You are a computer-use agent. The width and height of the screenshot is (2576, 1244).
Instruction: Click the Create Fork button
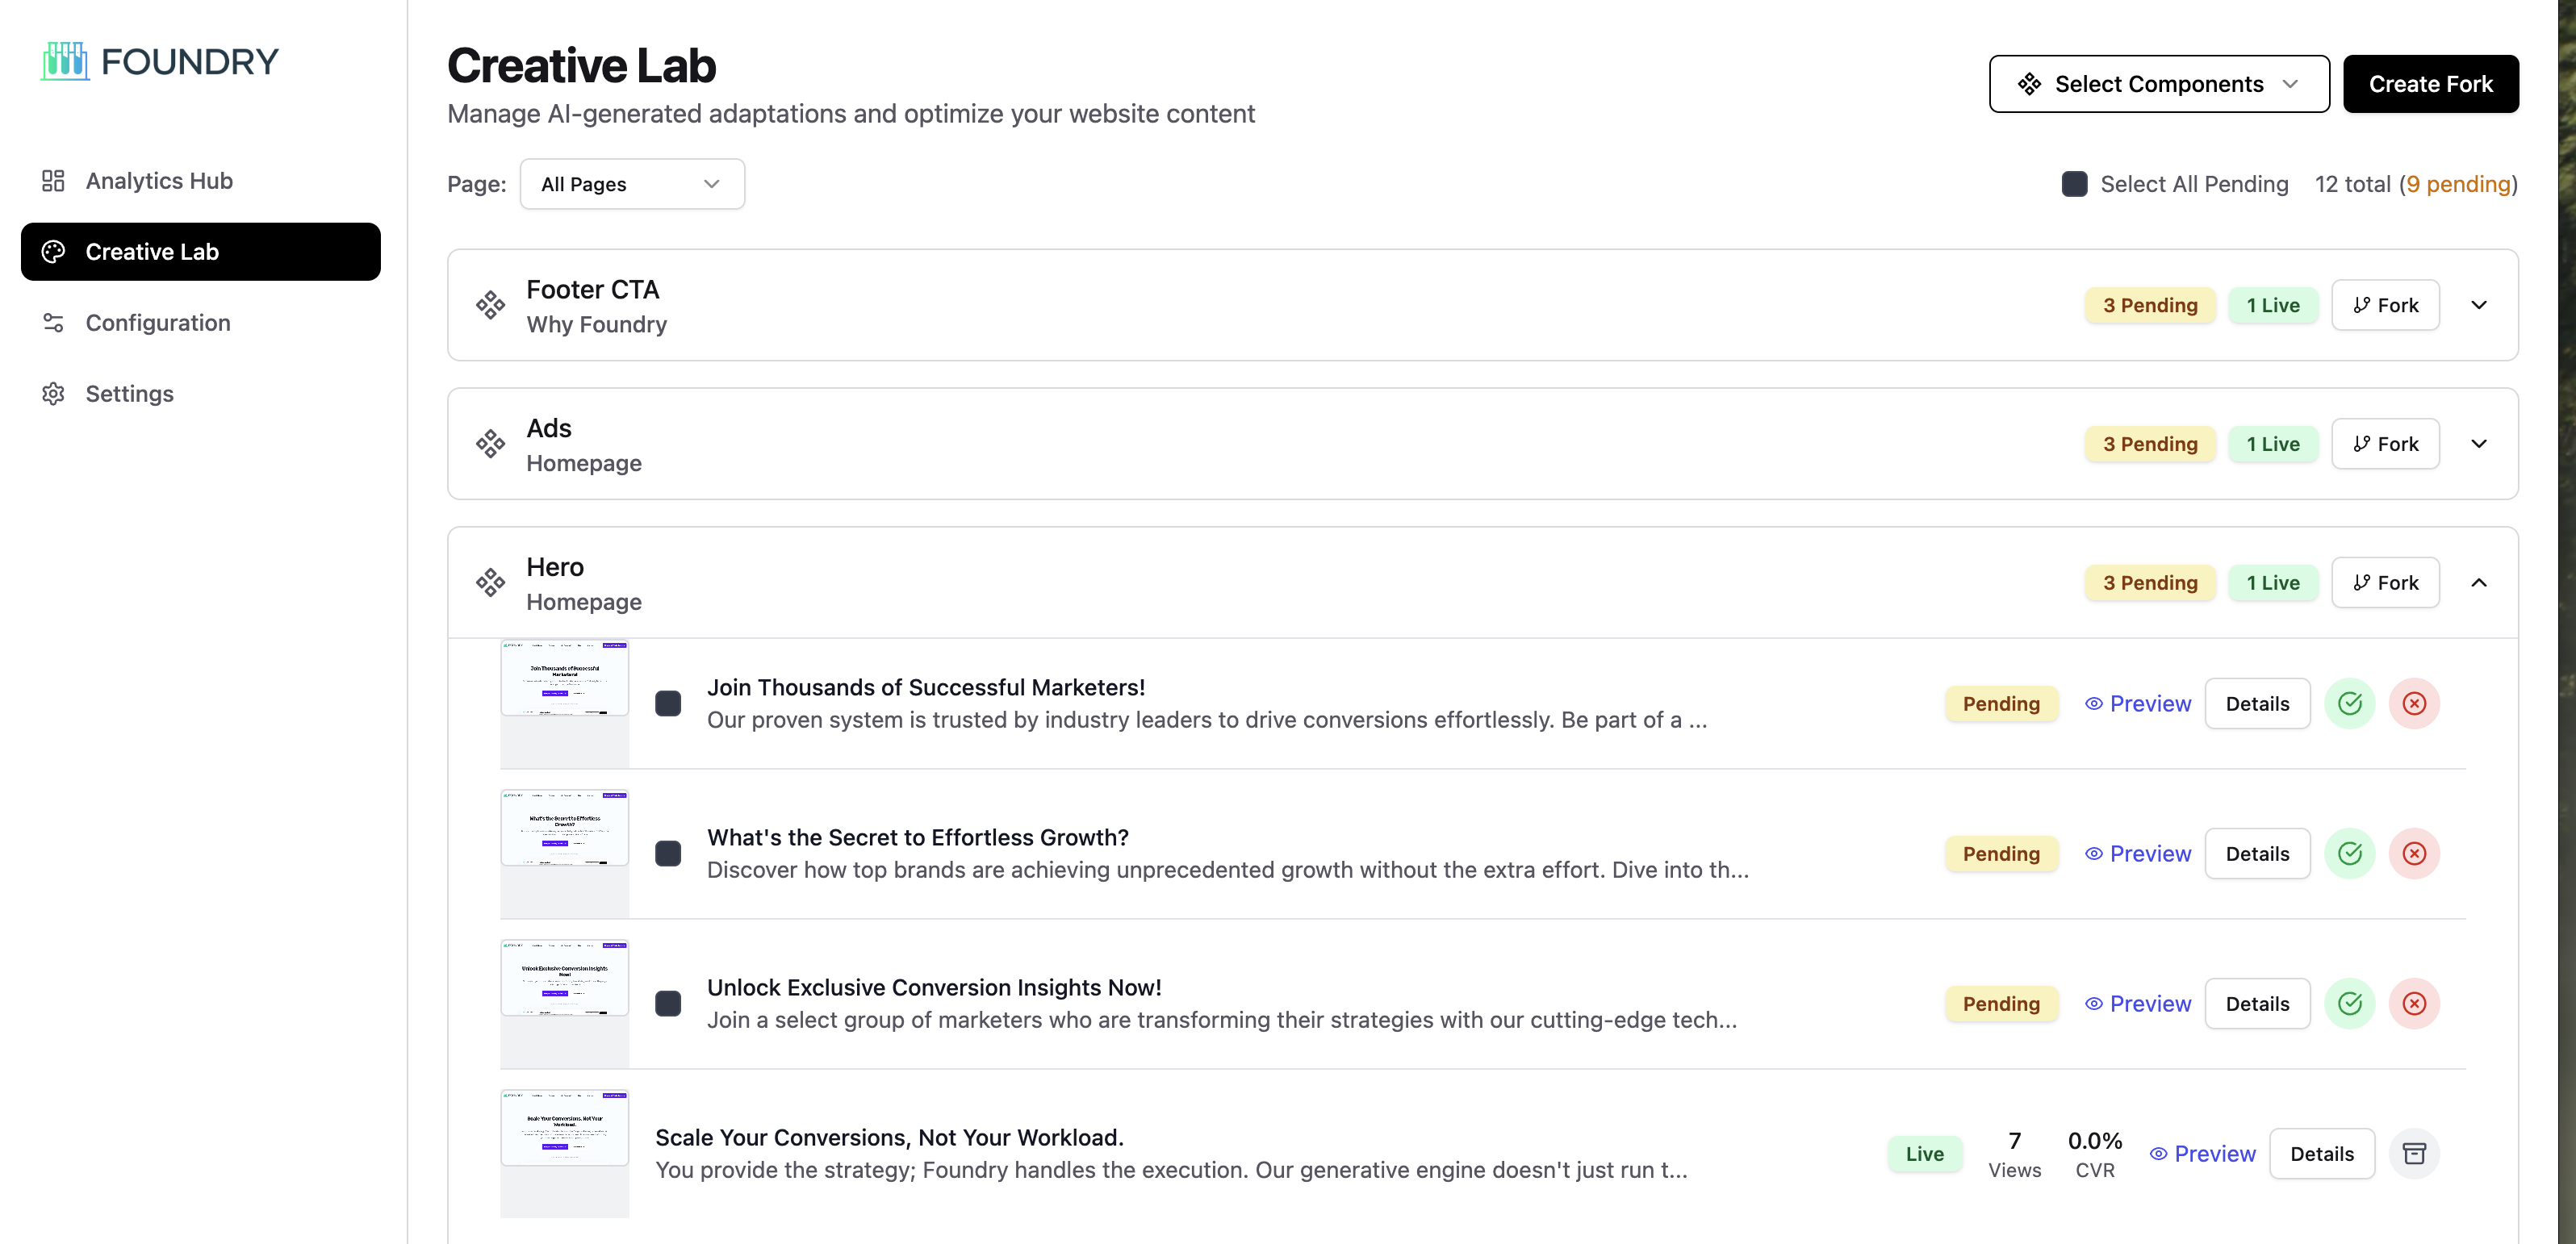2430,84
